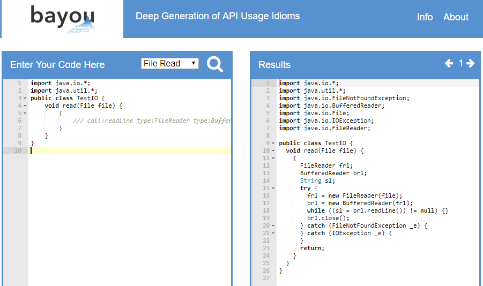Viewport: 483px width, 286px height.
Task: Fold the FileNotFoundException catch at line 20
Action: [273, 226]
